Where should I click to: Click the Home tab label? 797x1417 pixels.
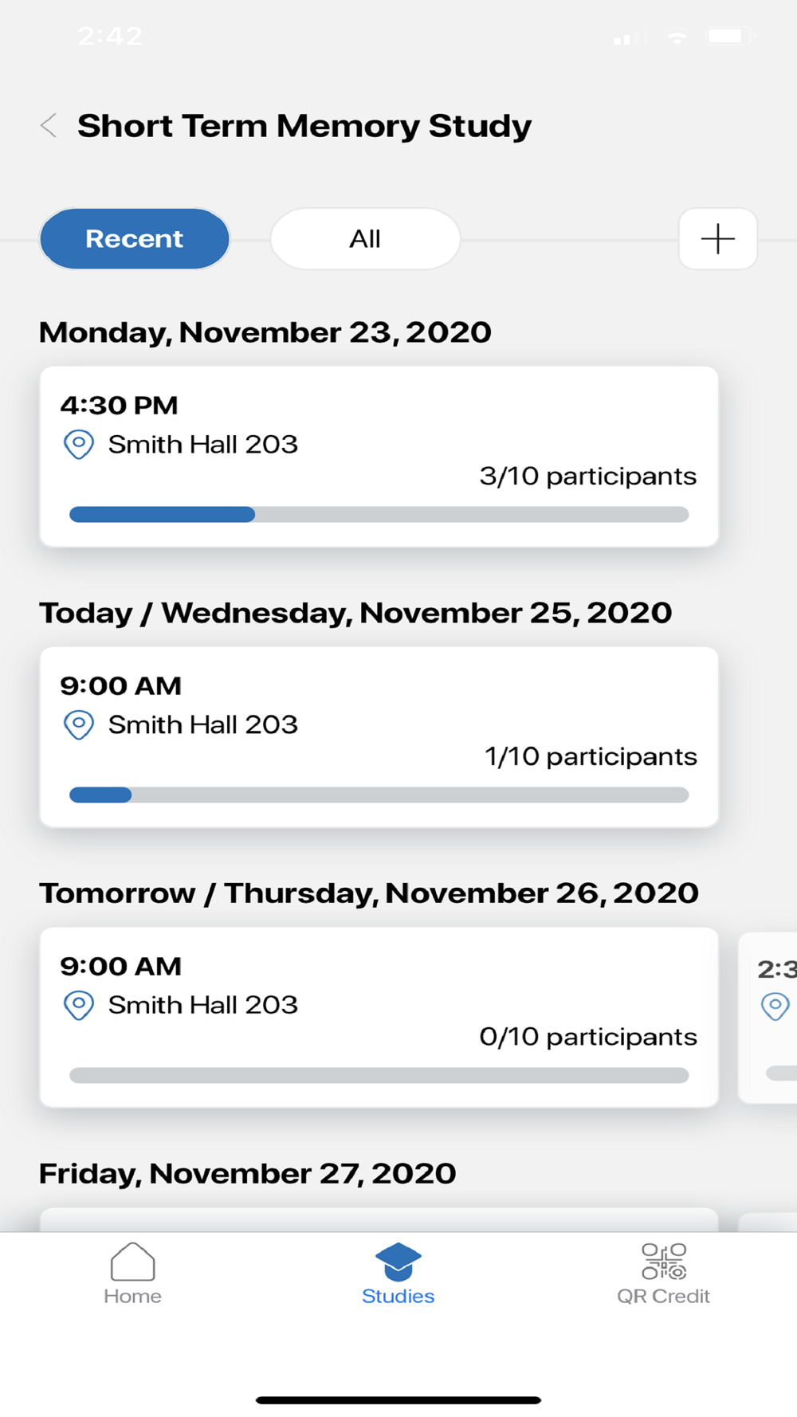tap(132, 1297)
